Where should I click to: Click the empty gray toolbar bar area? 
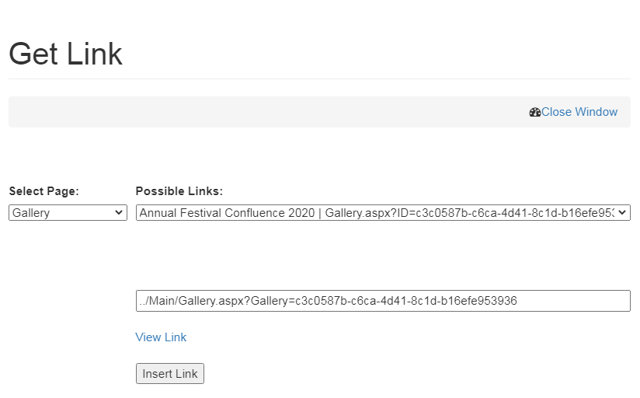[264, 112]
